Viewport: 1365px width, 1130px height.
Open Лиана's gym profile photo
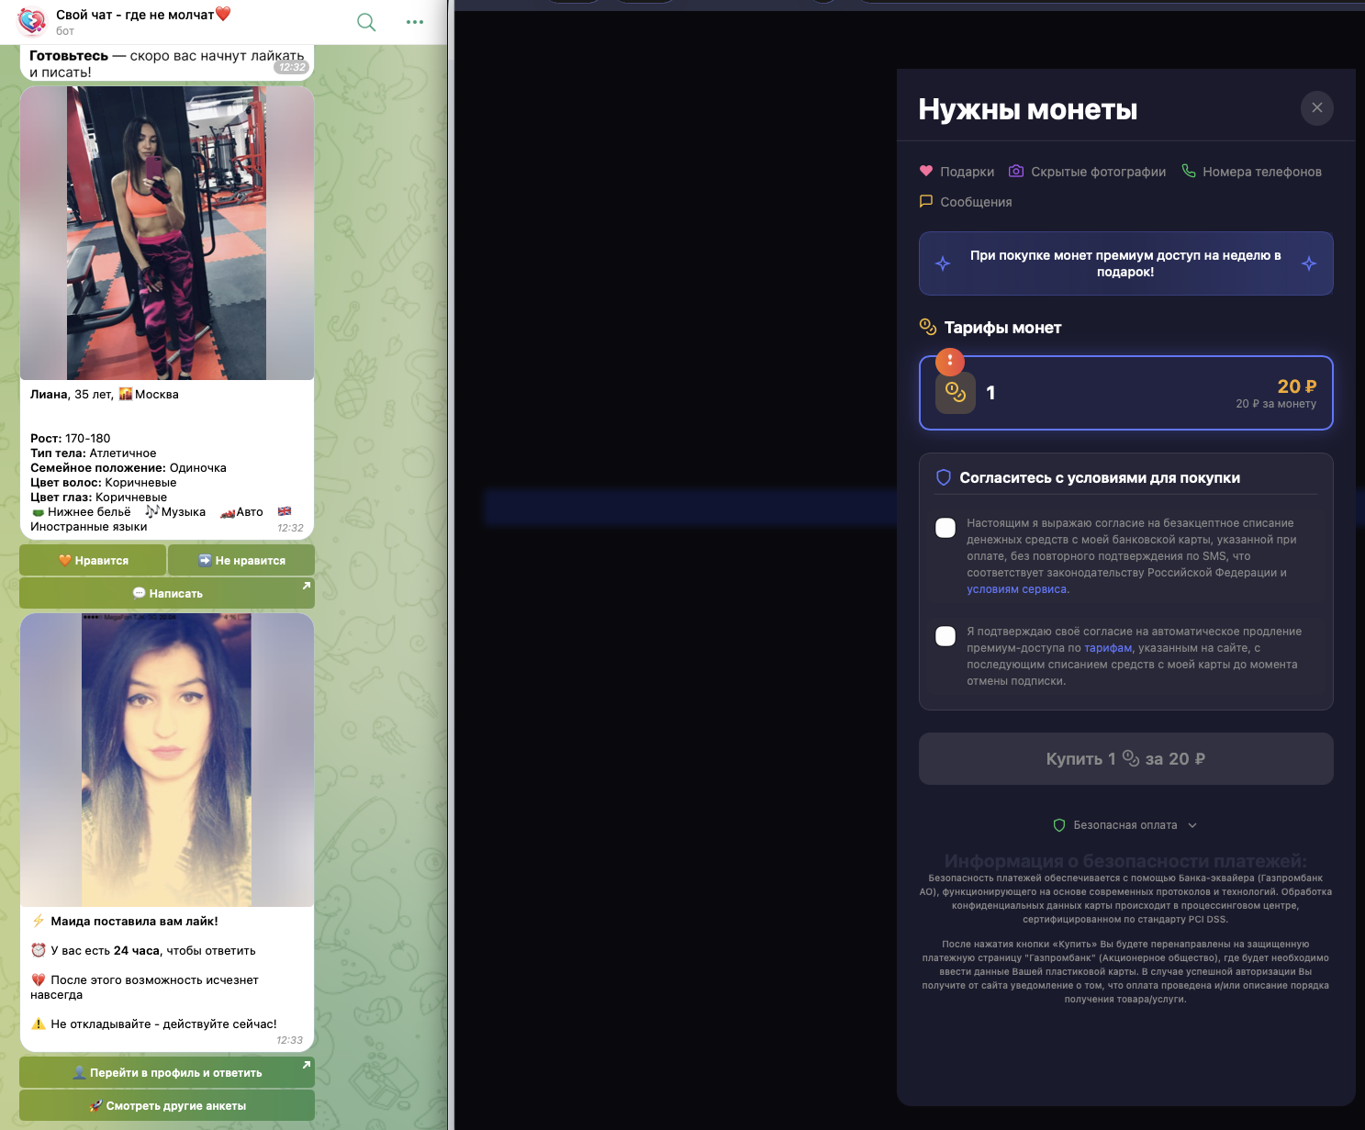(167, 233)
